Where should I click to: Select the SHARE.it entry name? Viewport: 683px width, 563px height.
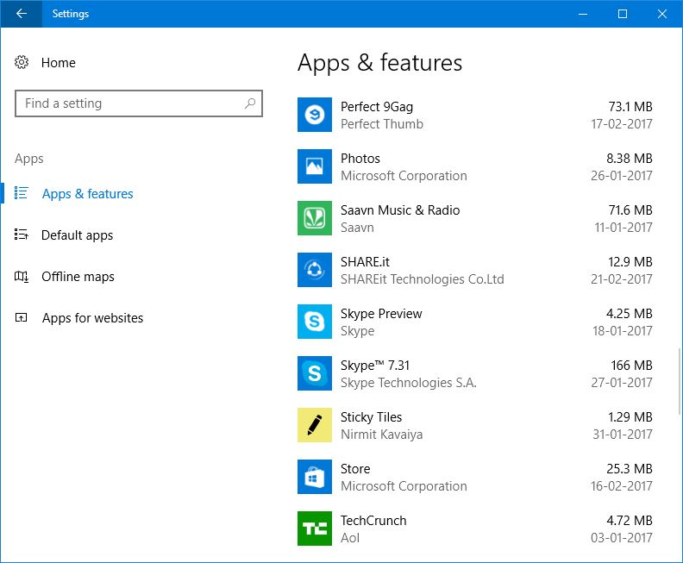click(x=365, y=262)
